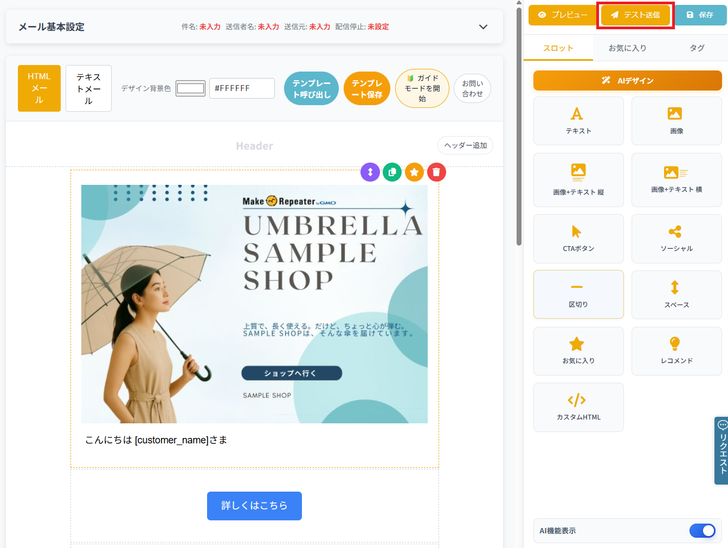728x548 pixels.
Task: Add the ソーシャル share slot
Action: tap(677, 238)
